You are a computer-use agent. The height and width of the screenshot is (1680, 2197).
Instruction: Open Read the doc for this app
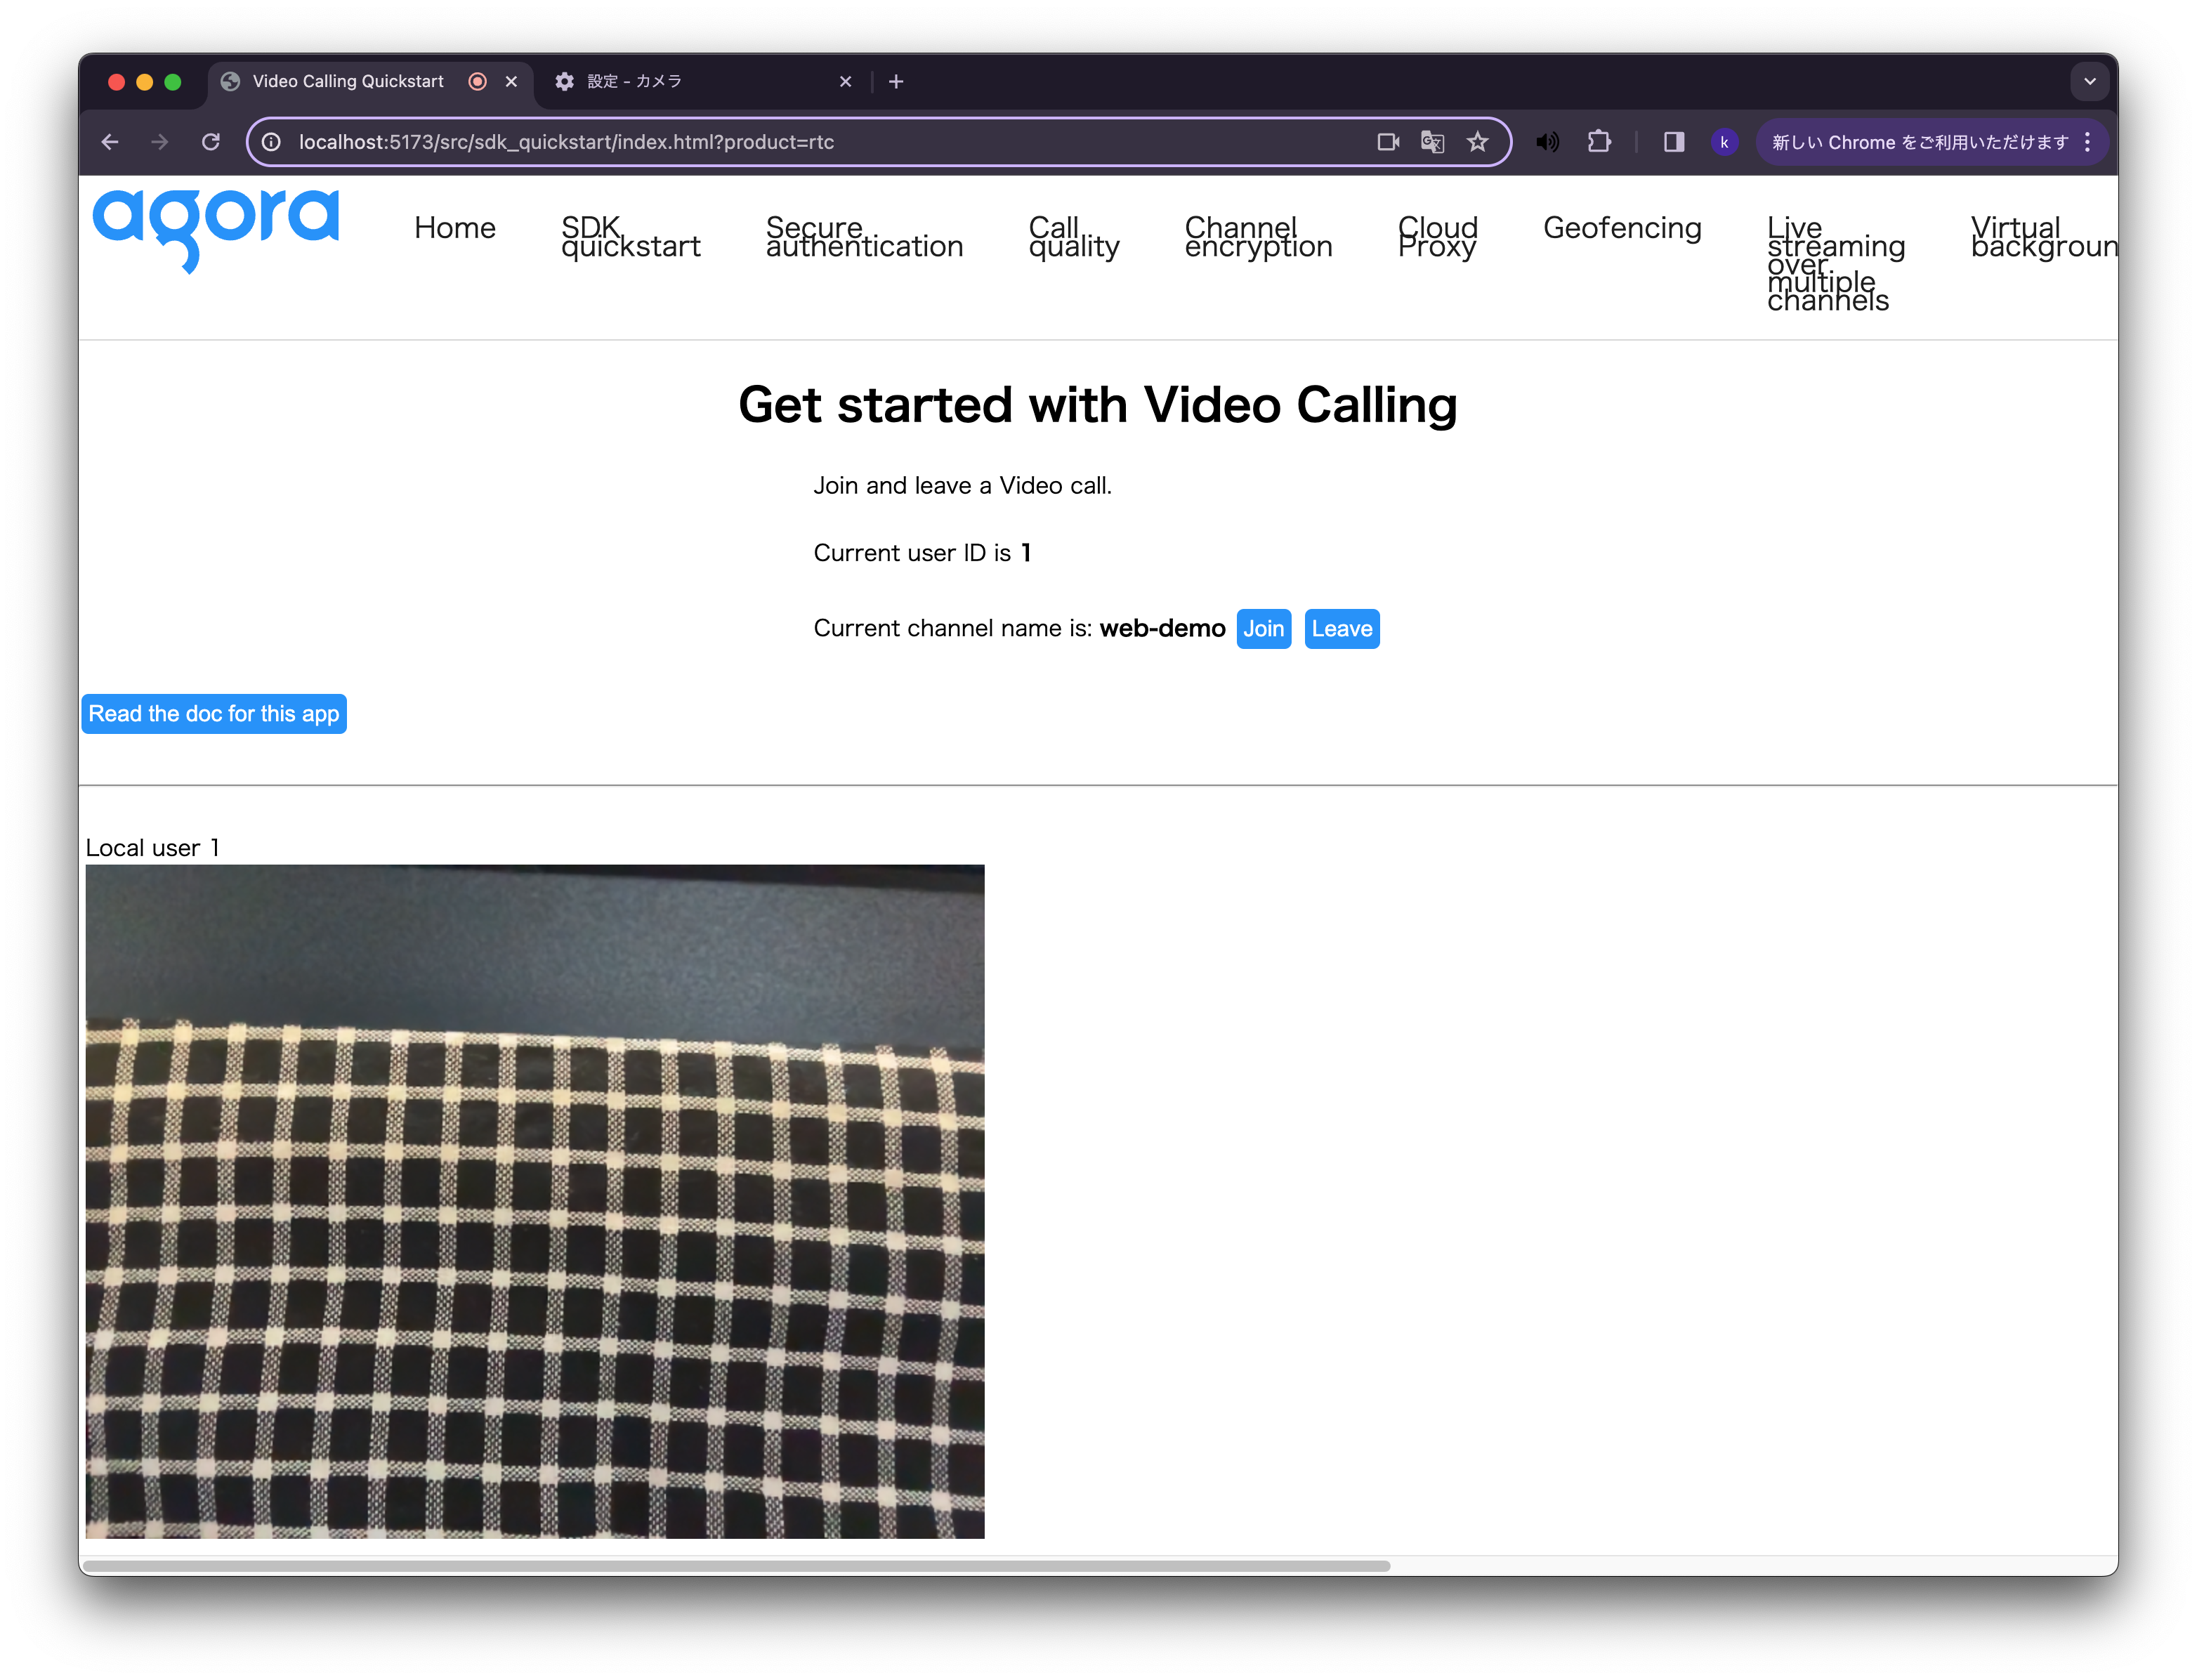pos(214,714)
